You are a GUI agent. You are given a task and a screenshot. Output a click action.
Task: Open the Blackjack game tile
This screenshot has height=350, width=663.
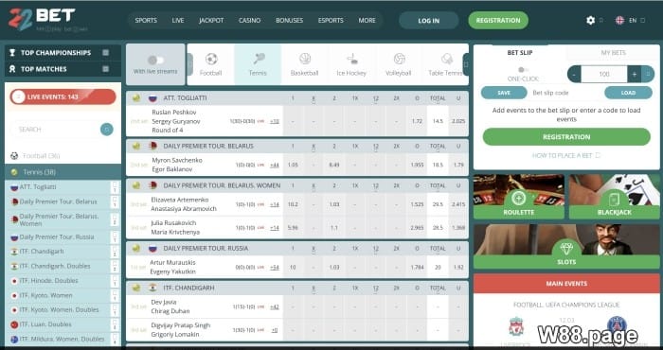click(615, 197)
